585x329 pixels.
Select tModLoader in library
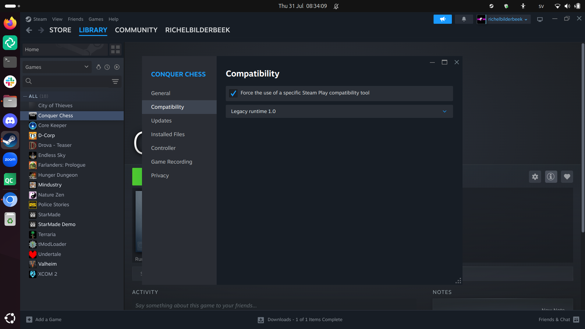(72, 244)
